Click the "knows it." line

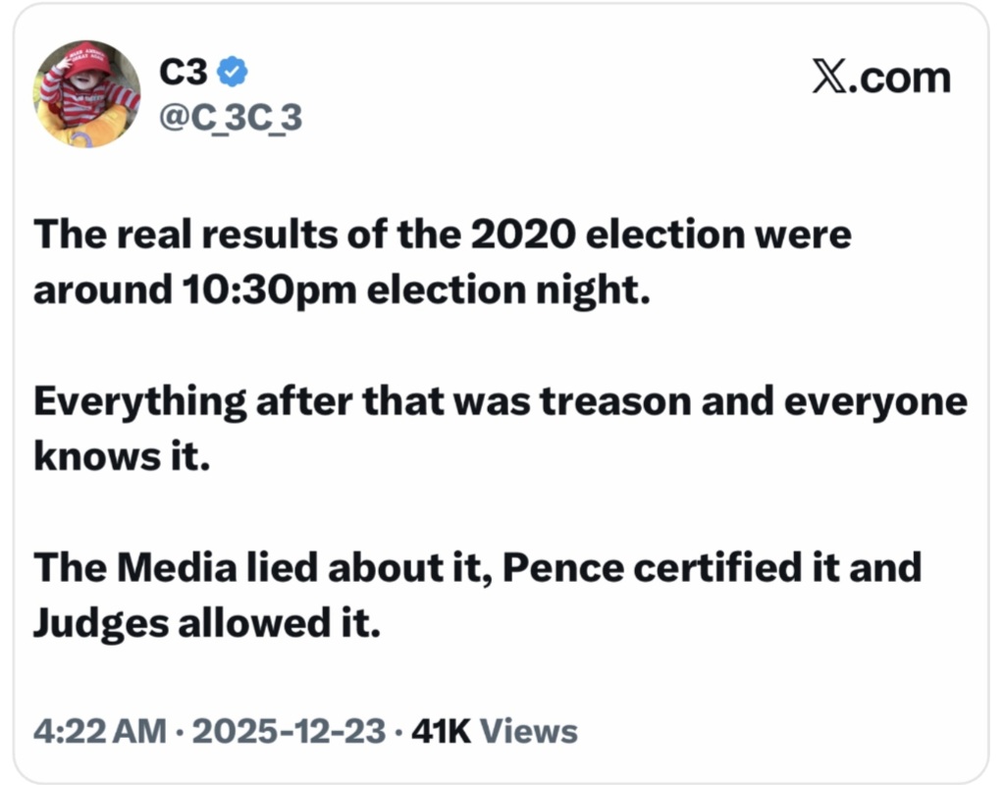pyautogui.click(x=122, y=457)
